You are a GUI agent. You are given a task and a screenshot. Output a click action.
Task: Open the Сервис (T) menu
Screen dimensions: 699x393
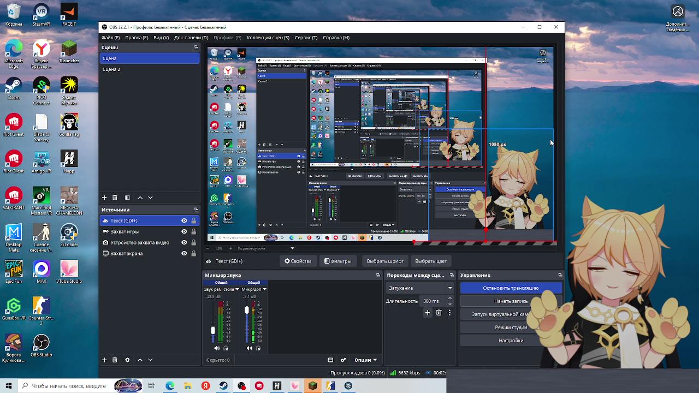[x=306, y=38]
